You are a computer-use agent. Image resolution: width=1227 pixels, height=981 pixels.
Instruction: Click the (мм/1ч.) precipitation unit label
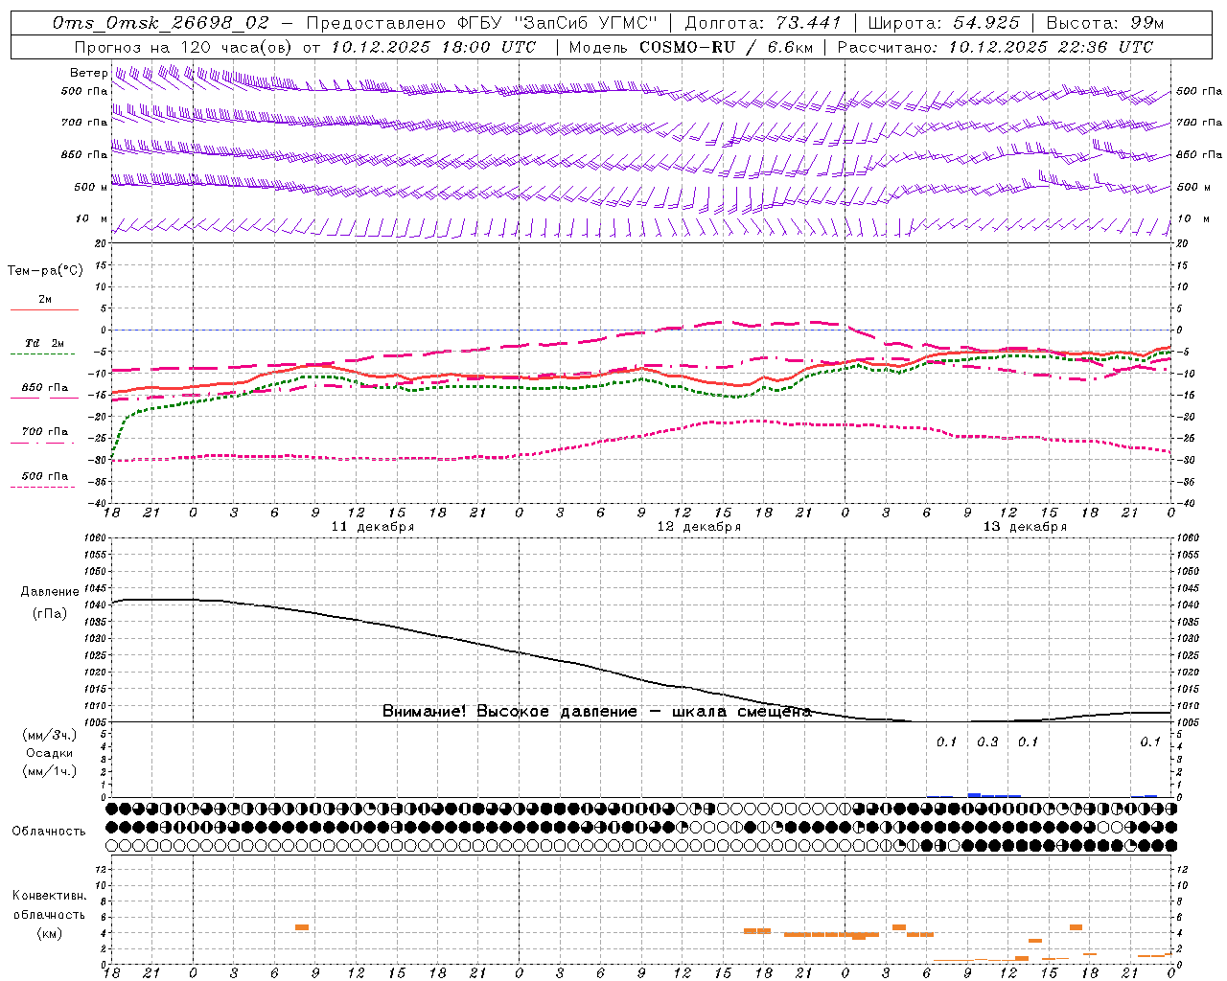tap(49, 771)
